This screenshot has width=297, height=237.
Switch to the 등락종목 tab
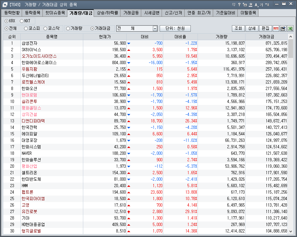33,13
